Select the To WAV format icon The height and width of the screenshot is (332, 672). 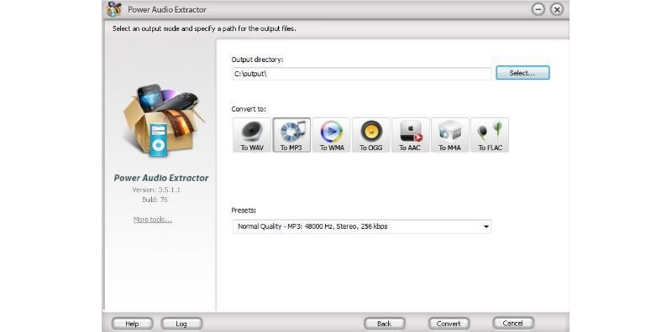(x=252, y=135)
